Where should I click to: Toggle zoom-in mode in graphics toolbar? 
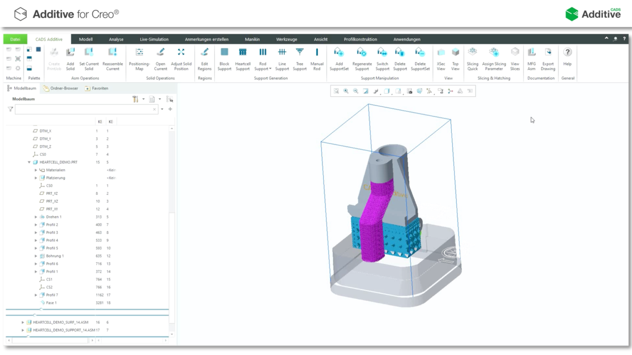pyautogui.click(x=346, y=91)
